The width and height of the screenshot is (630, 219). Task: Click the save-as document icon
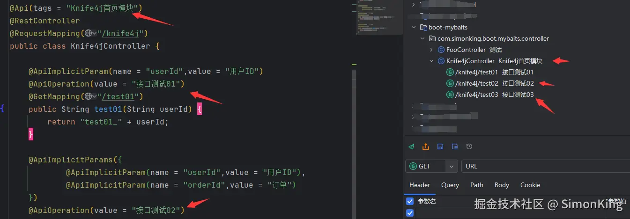tap(455, 146)
